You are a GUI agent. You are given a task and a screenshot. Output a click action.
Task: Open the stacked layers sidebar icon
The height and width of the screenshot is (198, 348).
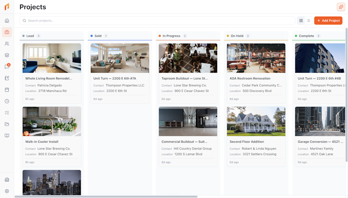[7, 55]
